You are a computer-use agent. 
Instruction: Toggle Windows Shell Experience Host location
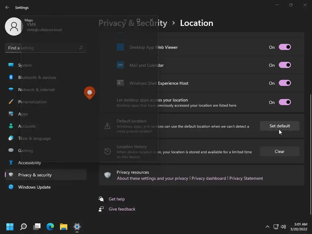(x=285, y=83)
